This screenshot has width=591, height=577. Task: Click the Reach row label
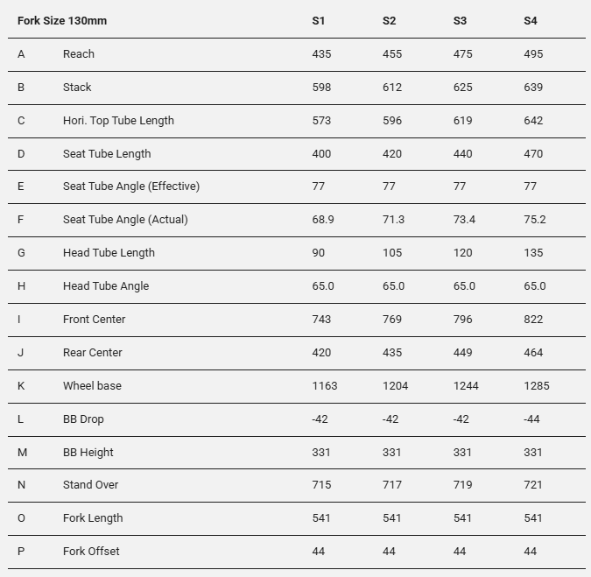pyautogui.click(x=79, y=54)
